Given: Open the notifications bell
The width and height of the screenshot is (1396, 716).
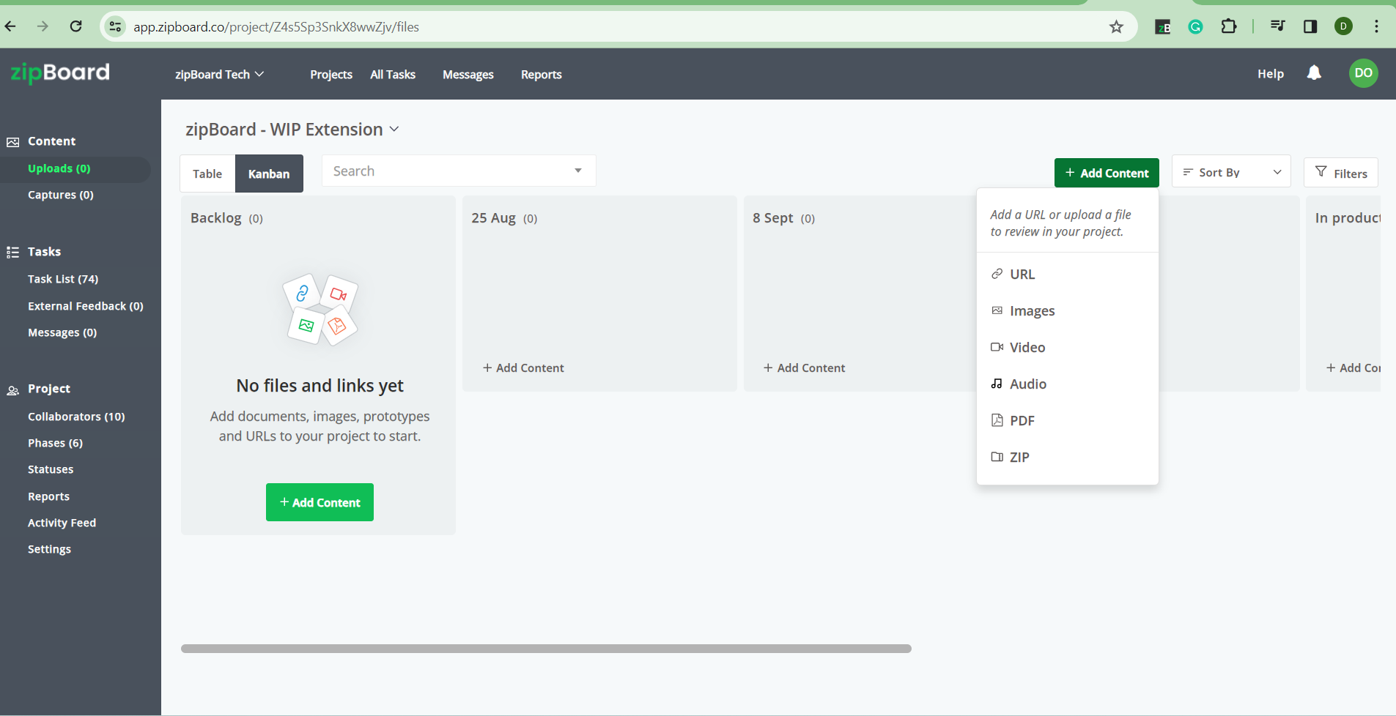Looking at the screenshot, I should pos(1313,73).
